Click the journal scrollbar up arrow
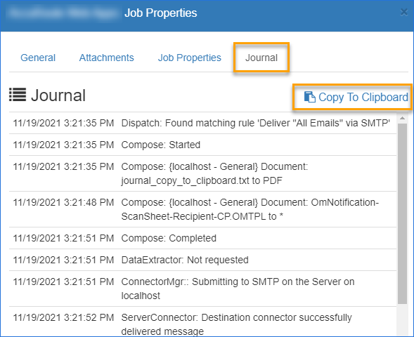 pos(402,118)
